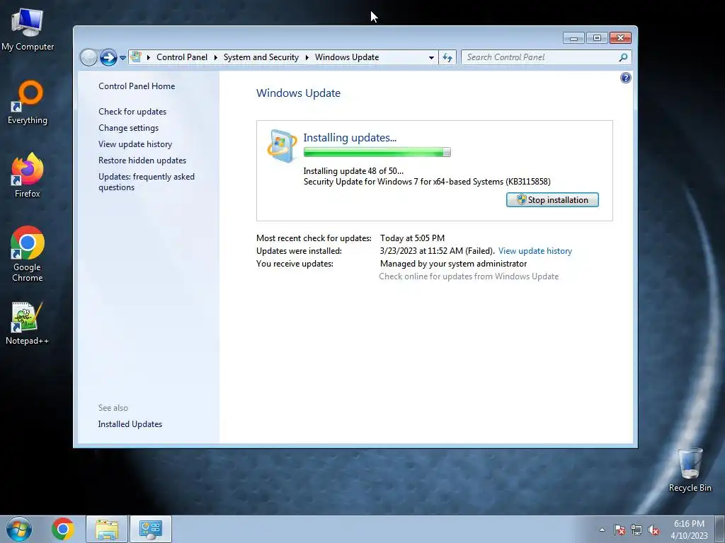Expand the arrow after Control Panel breadcrumb
This screenshot has width=725, height=543.
click(x=215, y=57)
